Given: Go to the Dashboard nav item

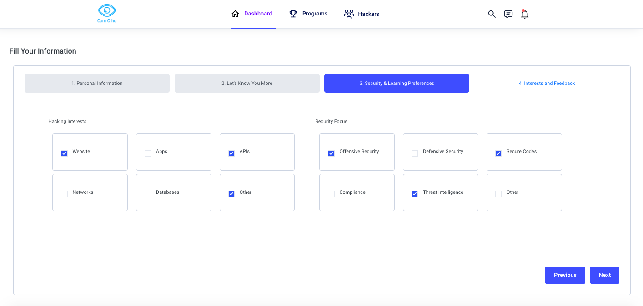Looking at the screenshot, I should coord(253,14).
